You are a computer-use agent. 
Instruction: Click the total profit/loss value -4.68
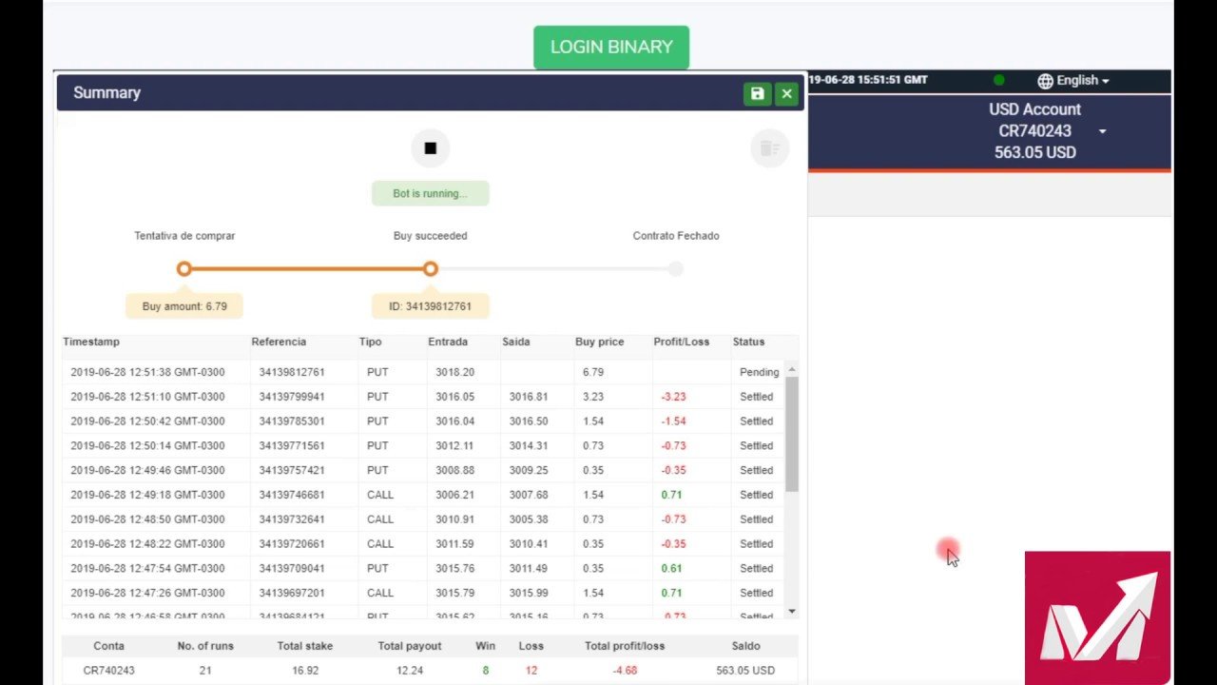(625, 671)
